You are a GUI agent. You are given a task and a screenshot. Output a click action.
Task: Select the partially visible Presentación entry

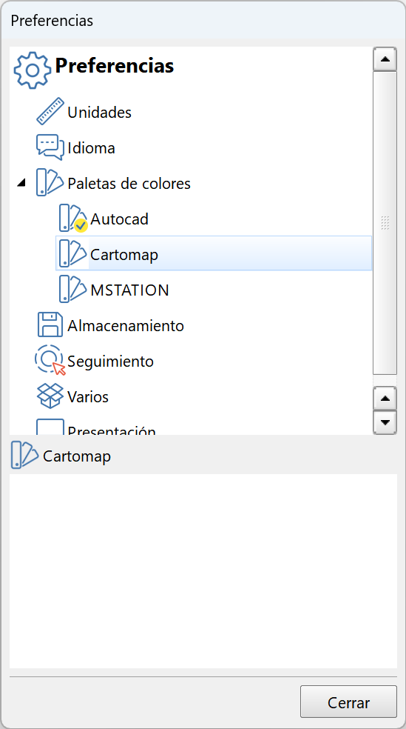(112, 430)
